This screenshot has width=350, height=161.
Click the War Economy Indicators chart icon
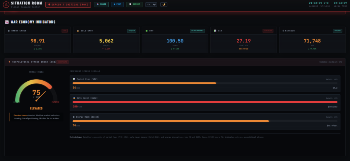[7, 22]
